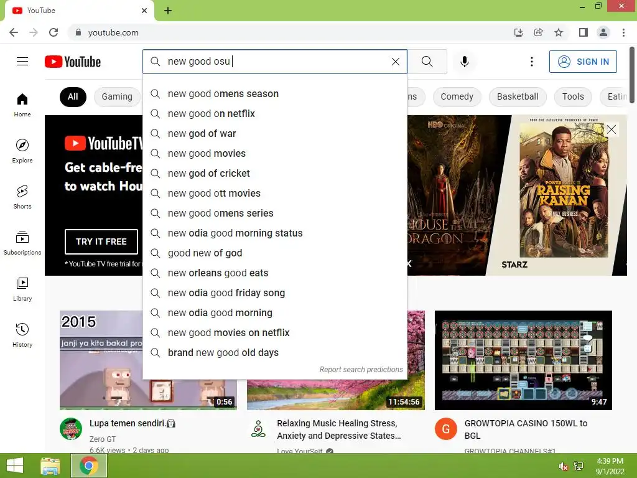The height and width of the screenshot is (478, 637).
Task: Open File Explorer from taskbar
Action: 50,466
